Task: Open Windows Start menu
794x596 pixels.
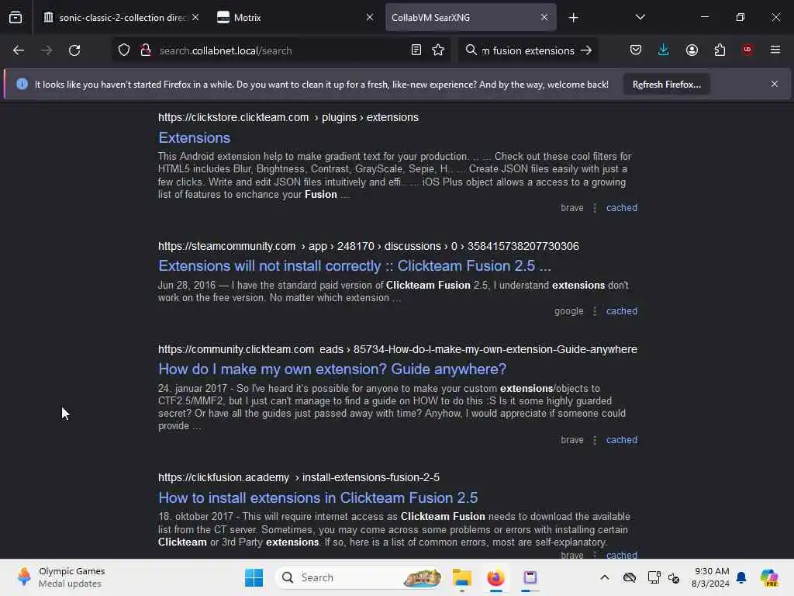Action: point(254,577)
